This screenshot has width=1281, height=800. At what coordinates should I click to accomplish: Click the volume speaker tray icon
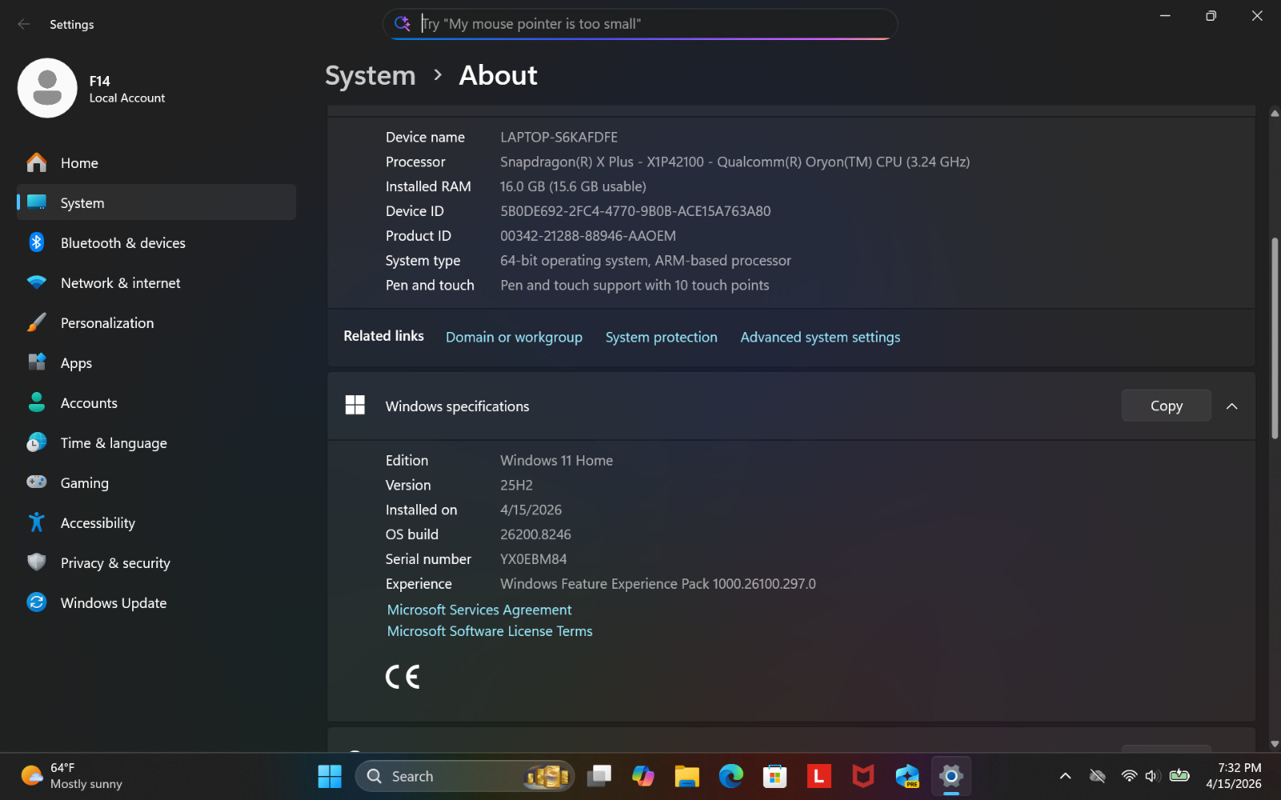pyautogui.click(x=1153, y=776)
